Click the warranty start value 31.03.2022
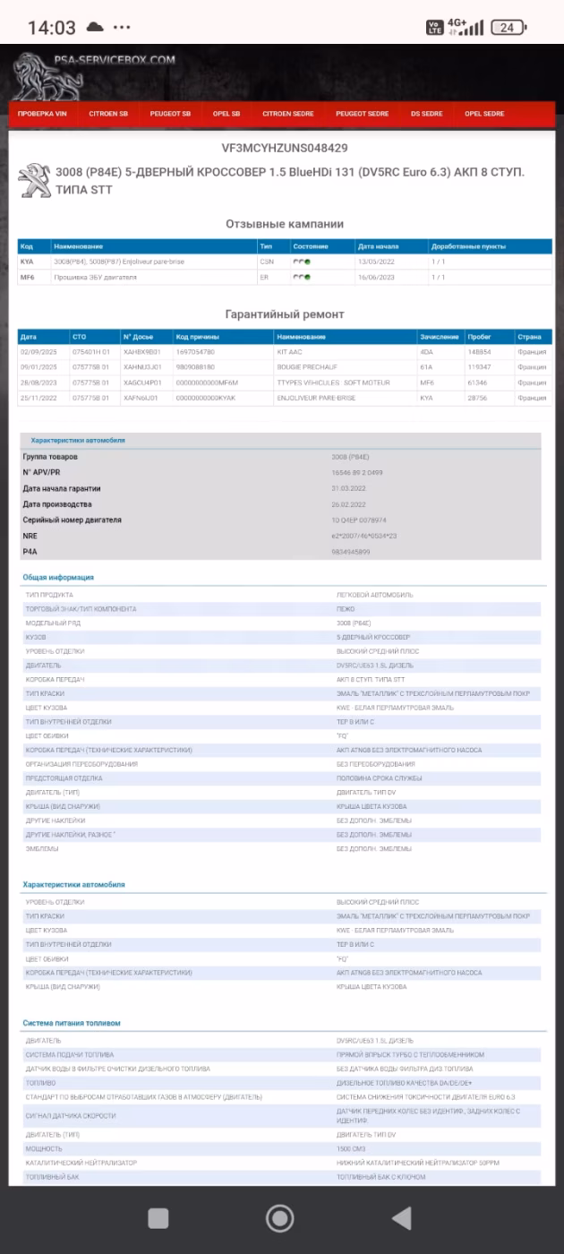564x1254 pixels. pos(348,488)
